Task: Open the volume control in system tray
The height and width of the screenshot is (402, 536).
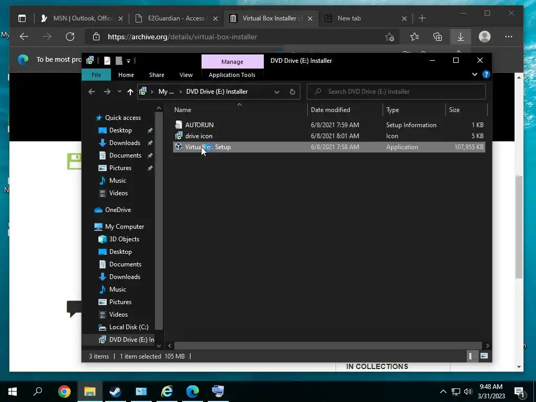Action: click(468, 392)
